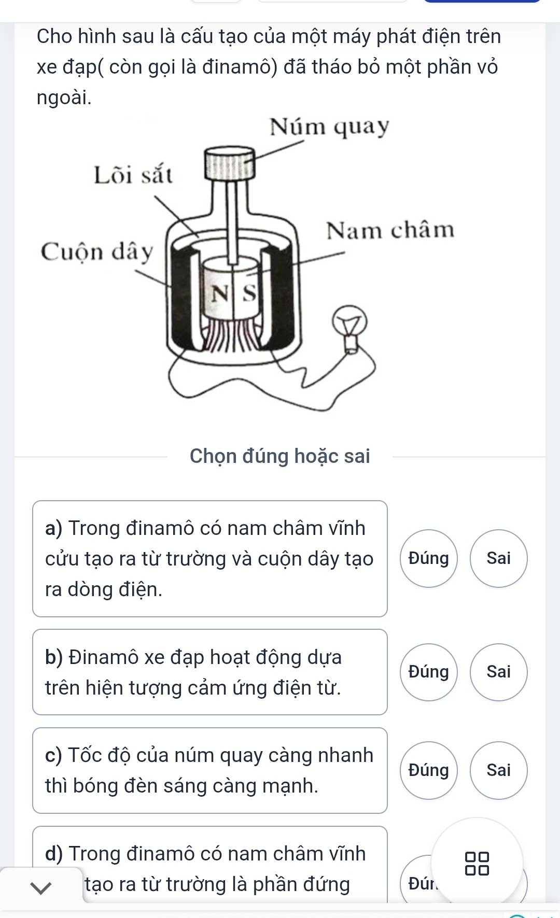Click statement b about electromagnetic induction
560x918 pixels.
coord(209,672)
